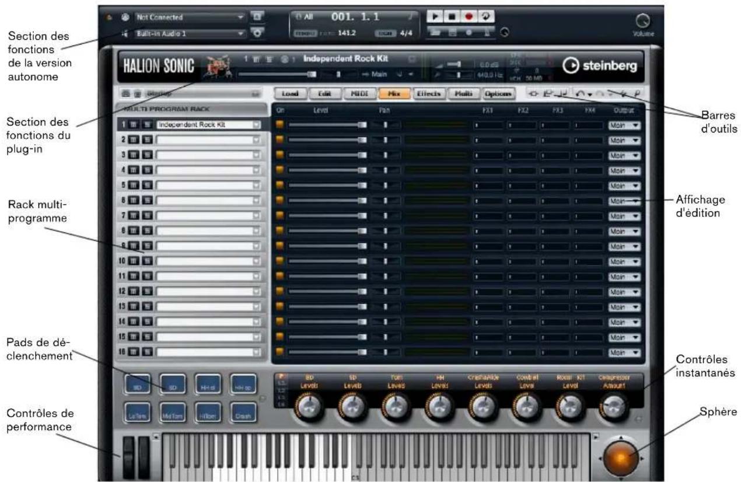Click the Level slider of mixer row 1

coord(327,124)
